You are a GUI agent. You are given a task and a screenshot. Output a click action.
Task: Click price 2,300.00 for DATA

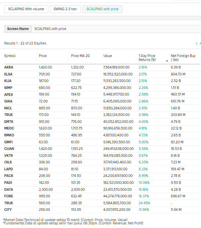pyautogui.click(x=46, y=189)
